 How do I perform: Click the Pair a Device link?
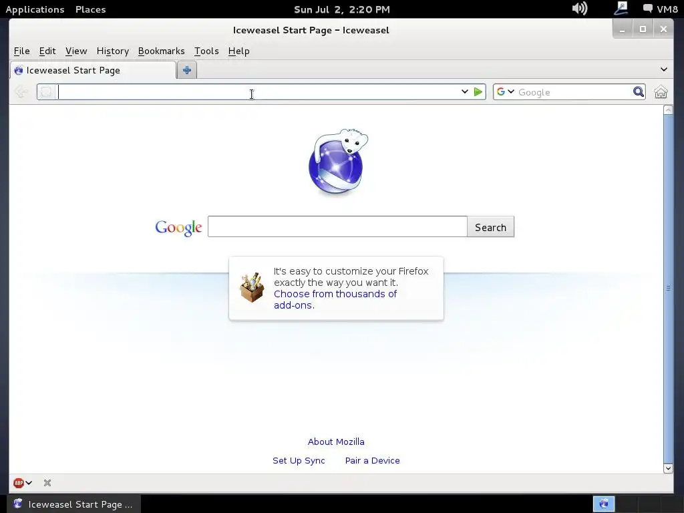coord(372,461)
